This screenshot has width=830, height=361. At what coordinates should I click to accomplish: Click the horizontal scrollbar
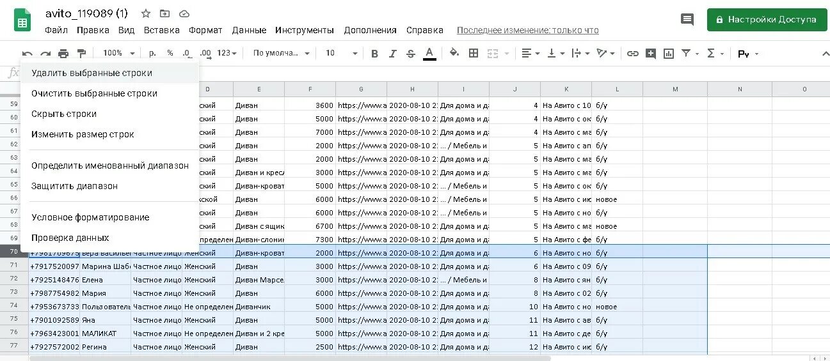[x=290, y=358]
